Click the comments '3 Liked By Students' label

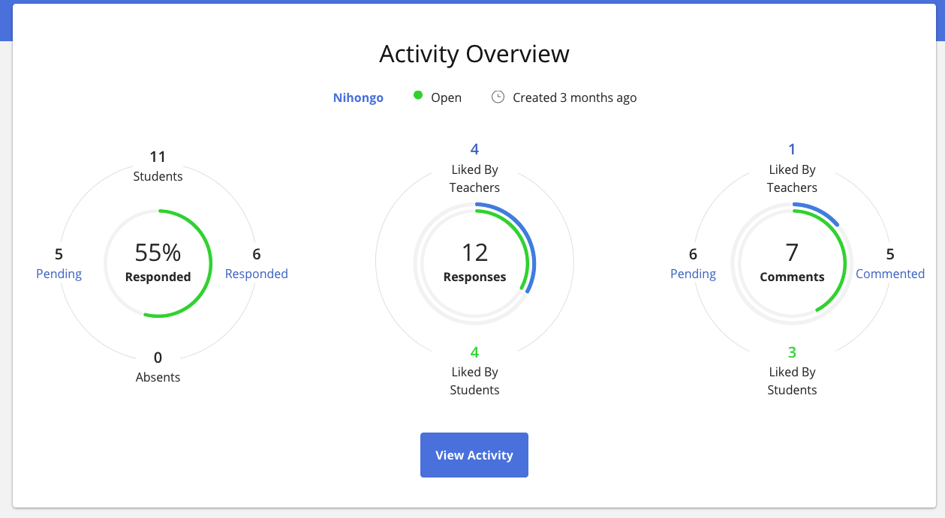tap(792, 370)
